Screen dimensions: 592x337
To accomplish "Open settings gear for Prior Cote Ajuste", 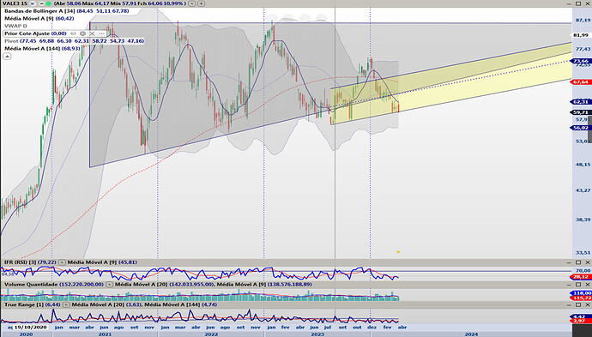I will pos(82,33).
